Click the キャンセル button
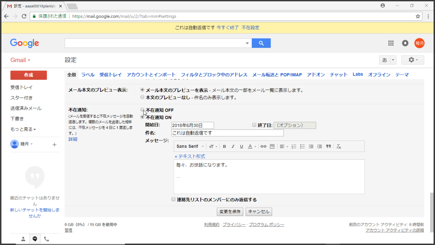 click(x=259, y=212)
